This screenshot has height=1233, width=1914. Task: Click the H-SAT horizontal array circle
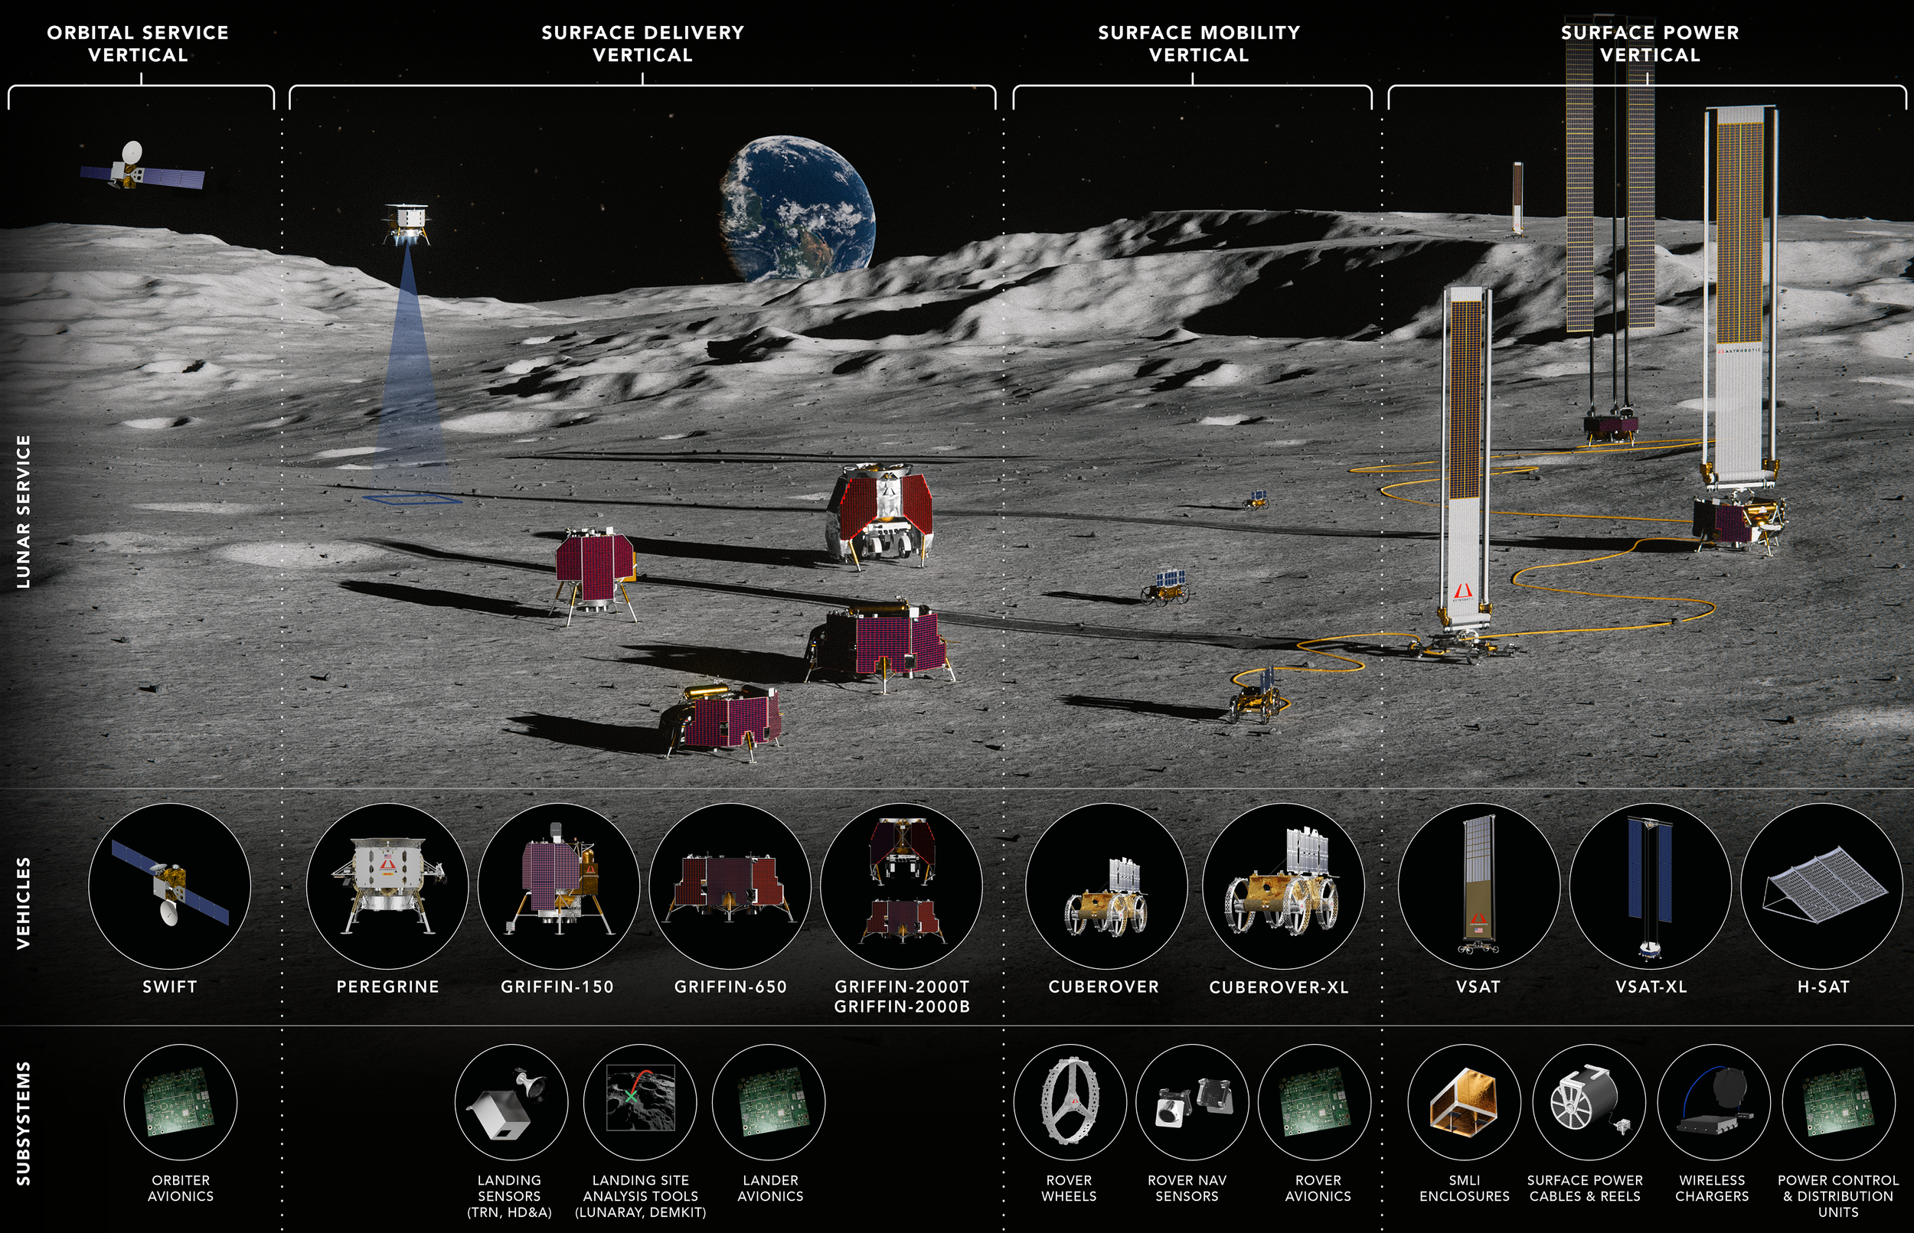[x=1822, y=886]
